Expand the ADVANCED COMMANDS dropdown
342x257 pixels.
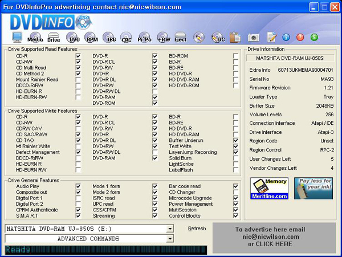[169, 239]
